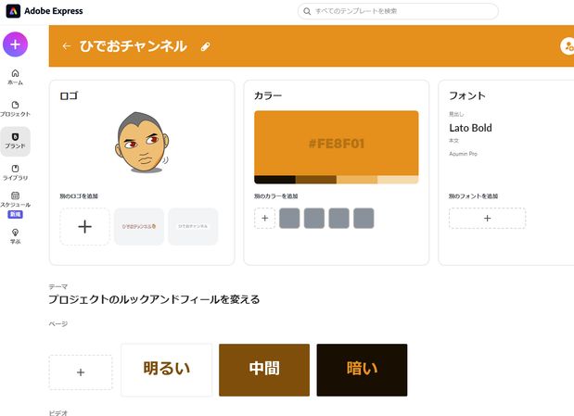This screenshot has height=416, width=574.
Task: Add another logo with the plus box
Action: coord(84,226)
